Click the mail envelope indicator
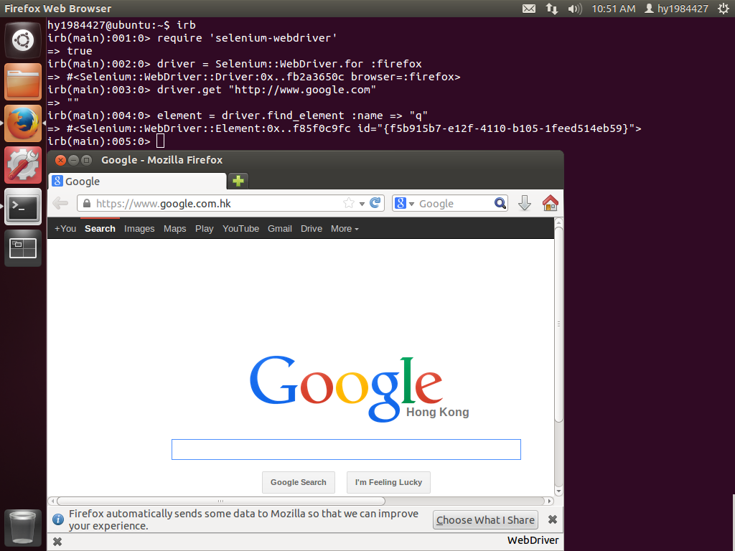This screenshot has height=551, width=735. (529, 9)
